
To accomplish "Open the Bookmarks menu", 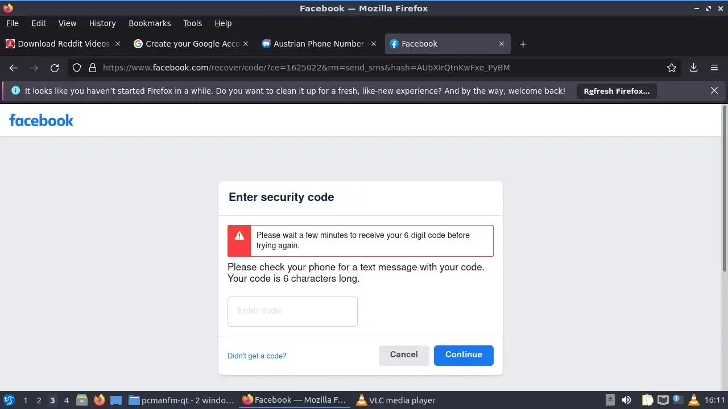I will pos(150,23).
